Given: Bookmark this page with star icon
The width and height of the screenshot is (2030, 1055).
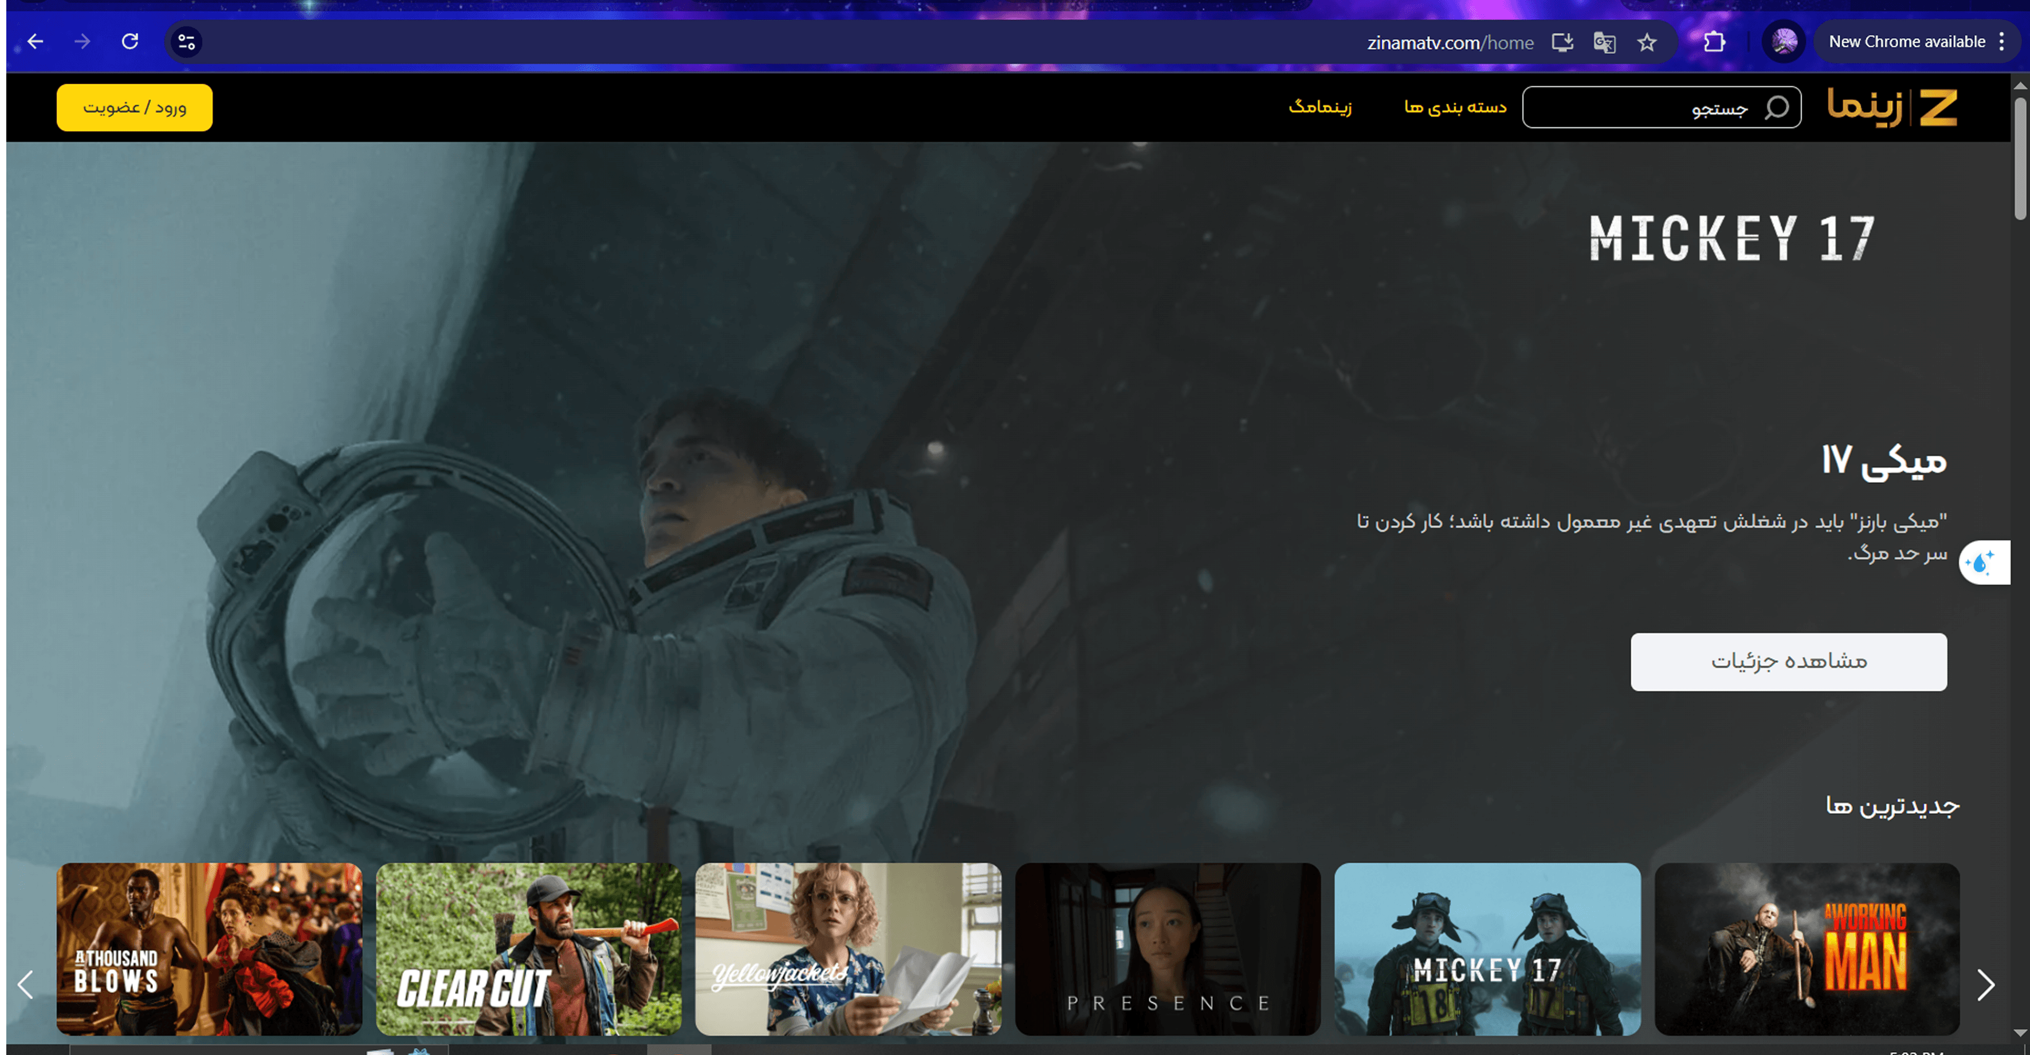Looking at the screenshot, I should 1647,42.
